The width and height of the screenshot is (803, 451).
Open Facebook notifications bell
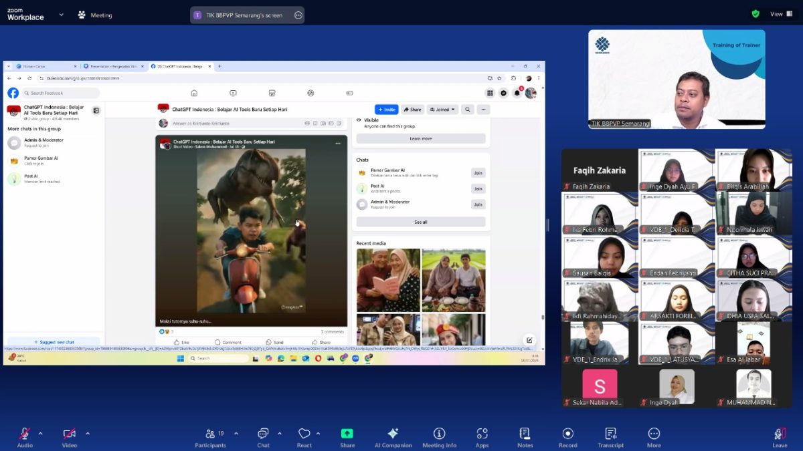(x=517, y=93)
